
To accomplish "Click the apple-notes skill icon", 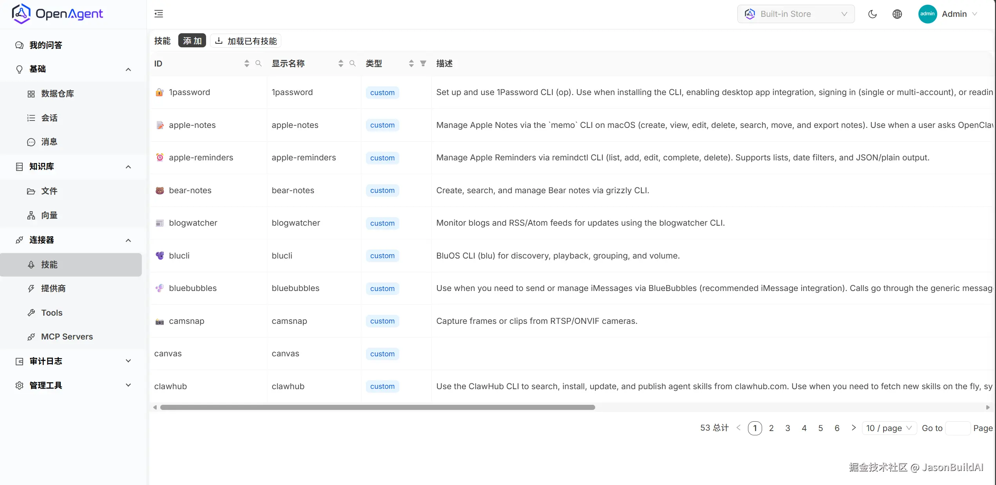I will 159,125.
